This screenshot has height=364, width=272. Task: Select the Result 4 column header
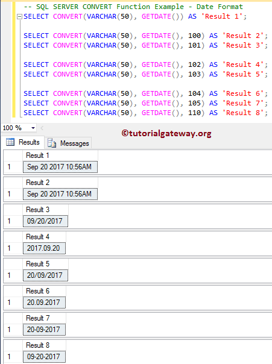(x=44, y=237)
